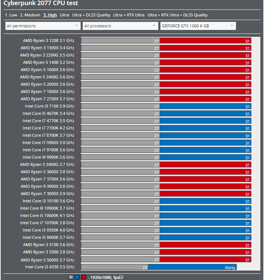Viewport: 264px width, 280px height.
Task: Click the 23 fps value in i3 4330 bar
Action: (x=145, y=268)
